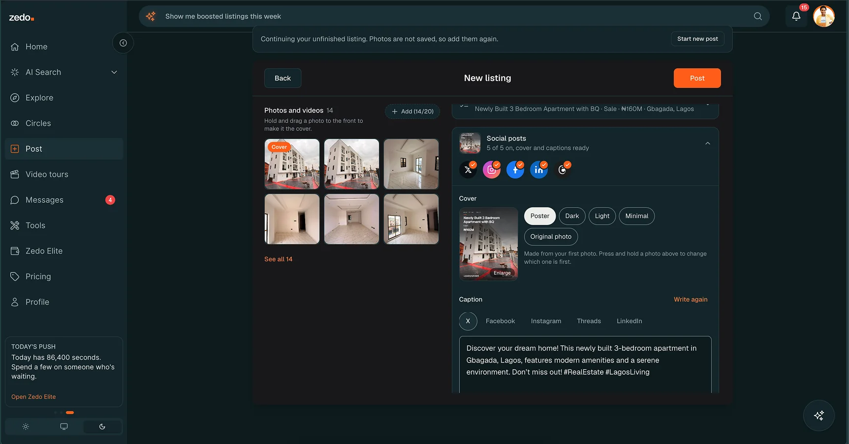
Task: Click the Cover photo thumbnail
Action: click(292, 164)
